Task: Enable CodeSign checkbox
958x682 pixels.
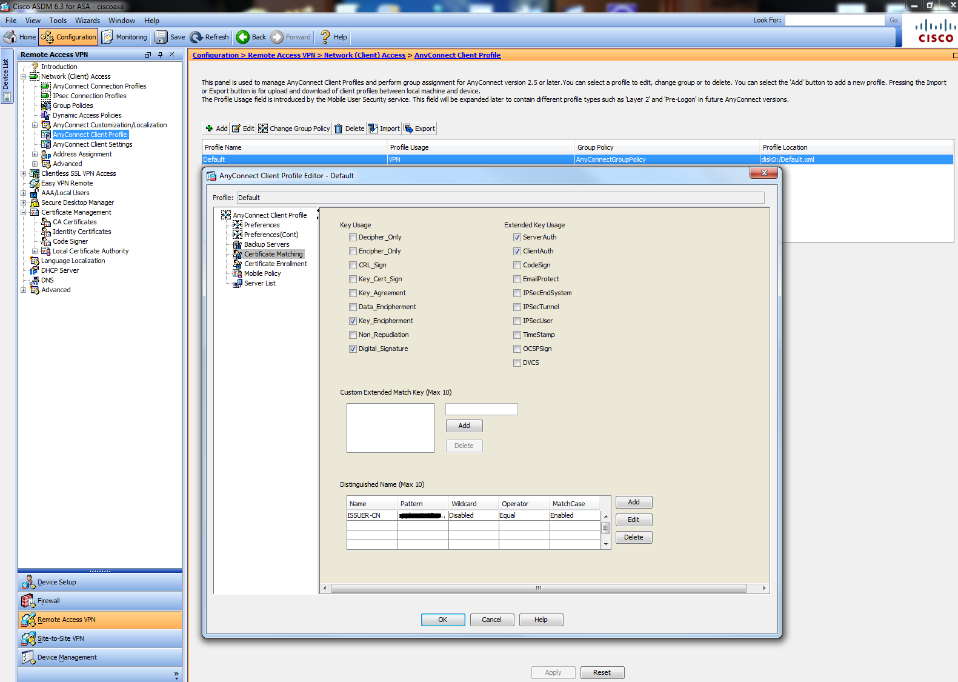Action: click(x=517, y=266)
